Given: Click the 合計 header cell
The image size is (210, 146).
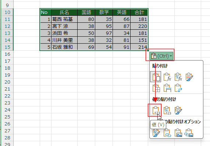Looking at the screenshot, I should (139, 12).
